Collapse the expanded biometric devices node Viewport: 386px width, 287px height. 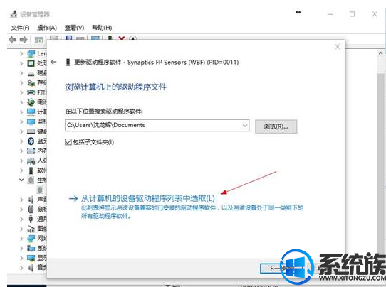[x=21, y=180]
